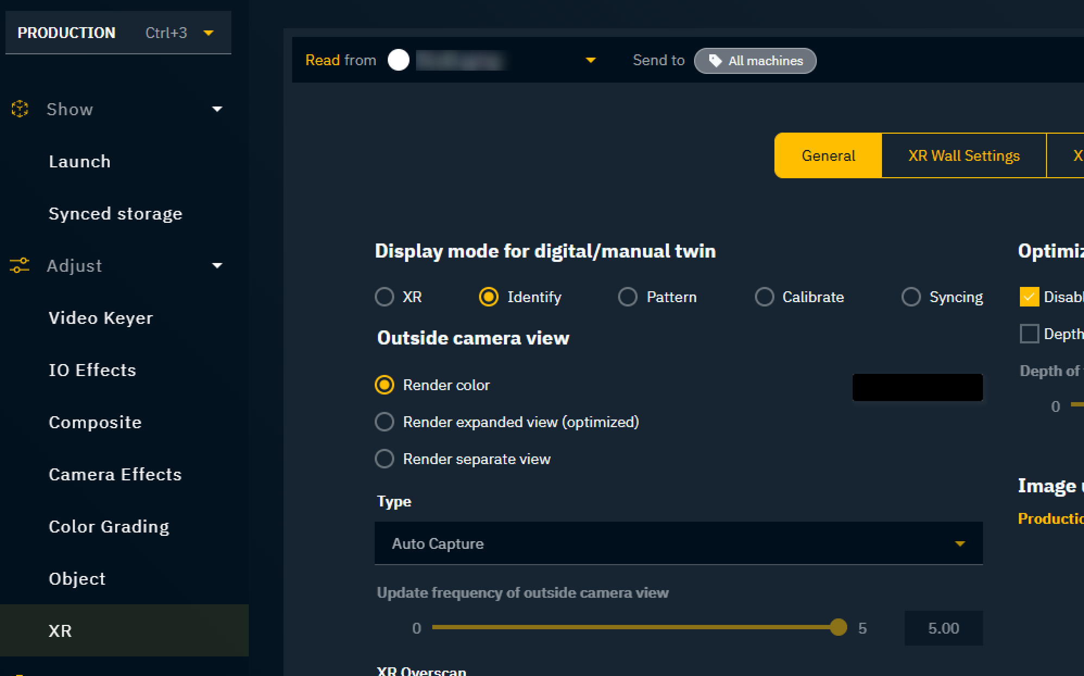
Task: Collapse the Show section in sidebar
Action: [x=217, y=109]
